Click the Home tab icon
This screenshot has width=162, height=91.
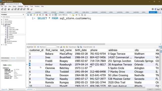pyautogui.click(x=2, y=4)
